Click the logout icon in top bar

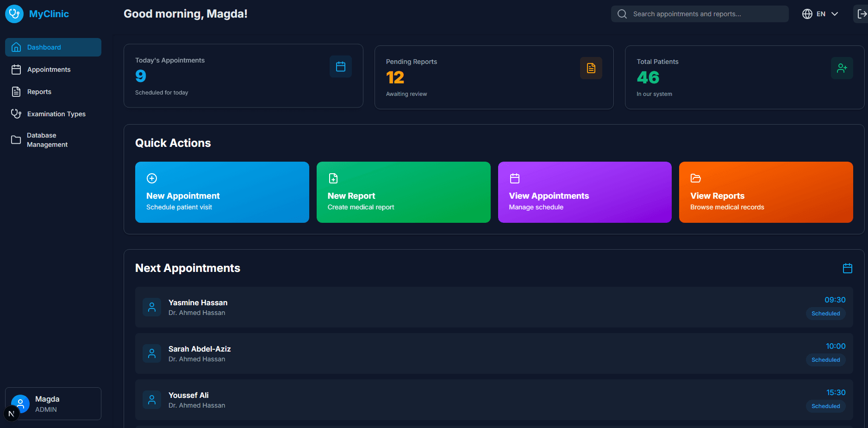[x=861, y=14]
